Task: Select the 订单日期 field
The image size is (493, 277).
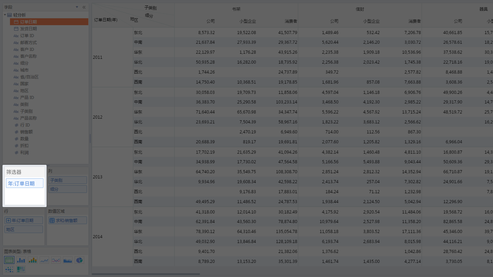Action: (x=49, y=22)
